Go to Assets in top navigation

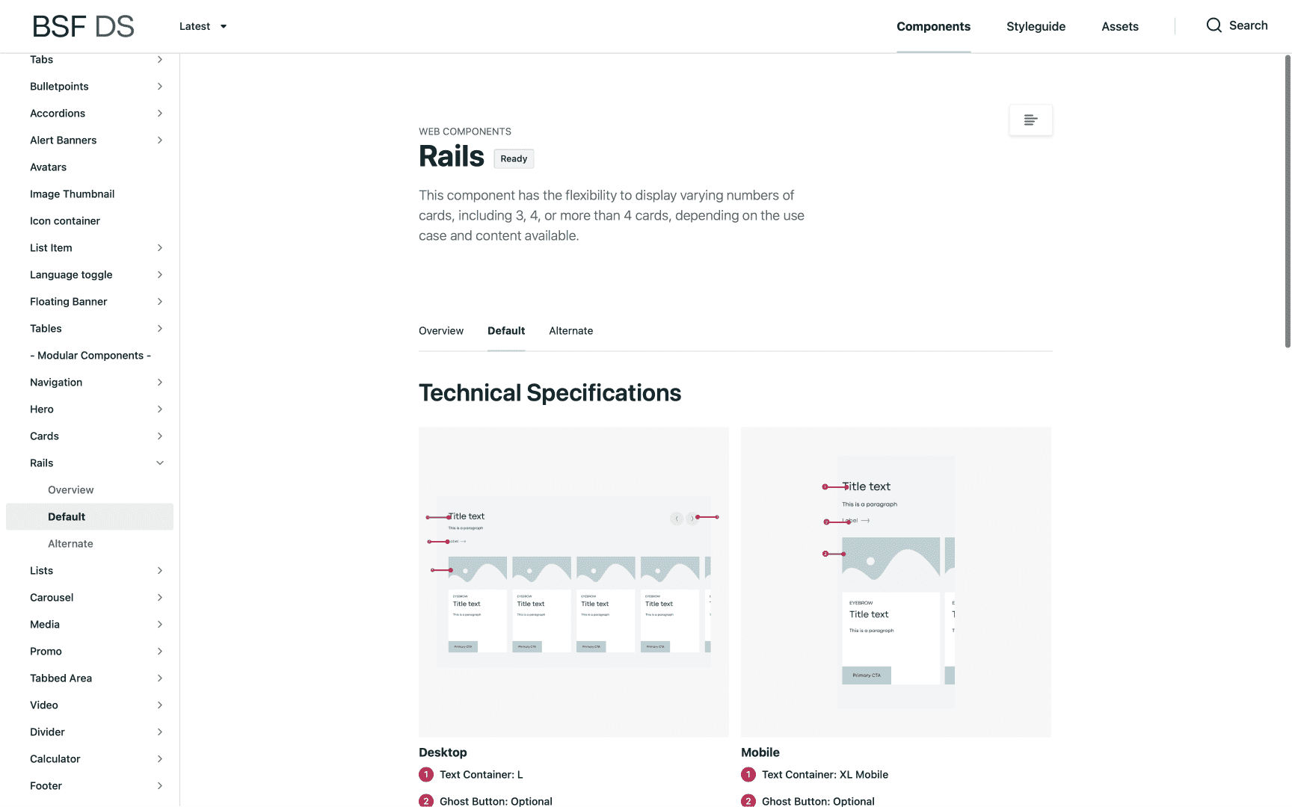1119,27
